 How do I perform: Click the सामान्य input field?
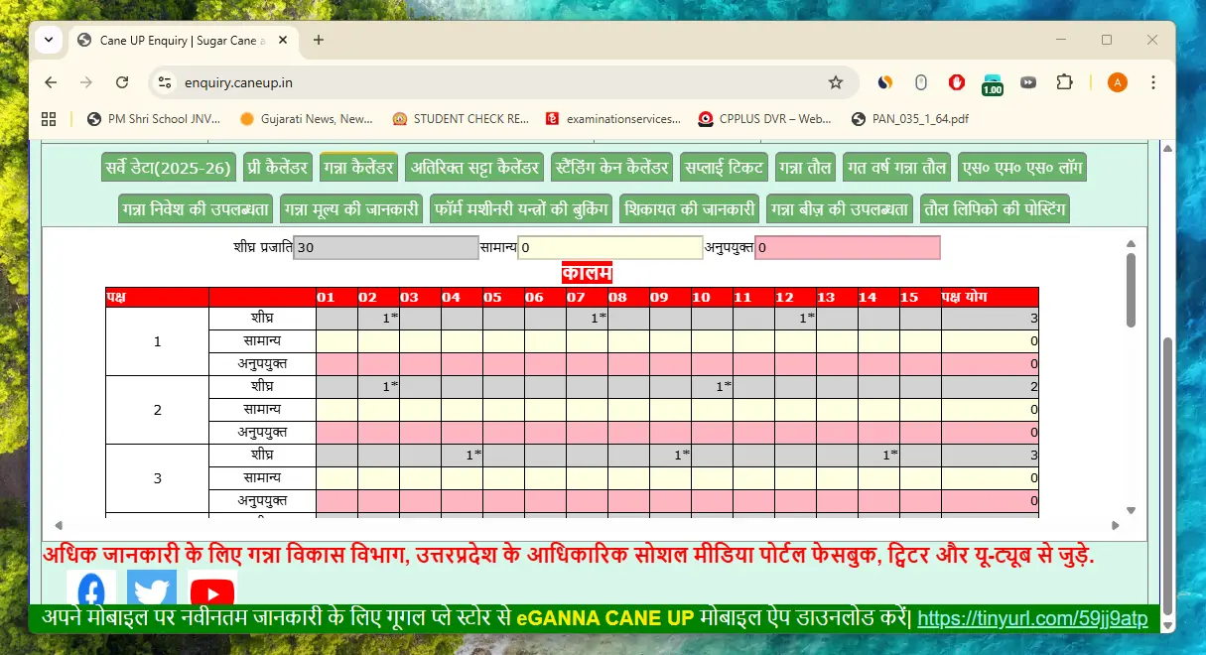608,247
